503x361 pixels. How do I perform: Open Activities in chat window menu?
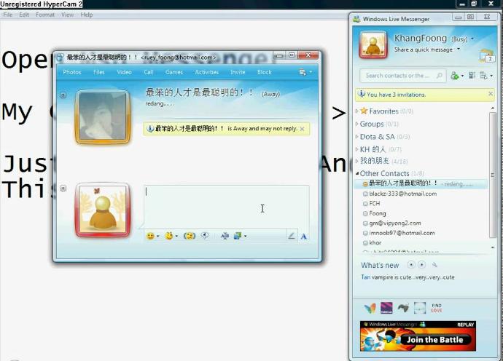point(206,72)
